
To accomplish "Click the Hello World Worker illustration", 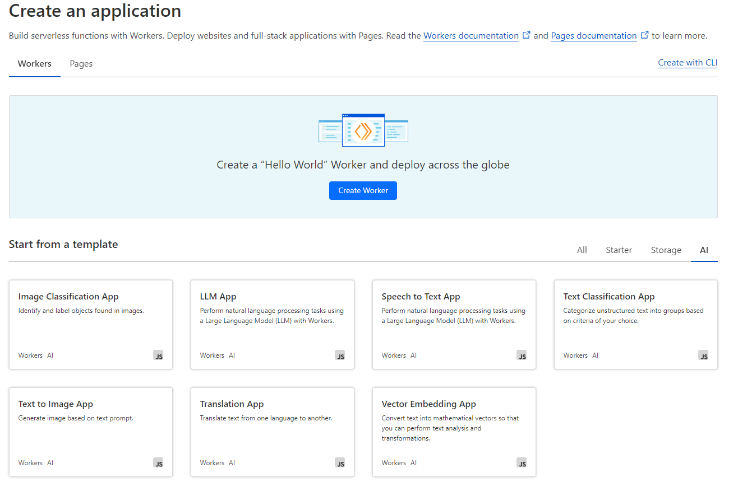I will pyautogui.click(x=363, y=130).
